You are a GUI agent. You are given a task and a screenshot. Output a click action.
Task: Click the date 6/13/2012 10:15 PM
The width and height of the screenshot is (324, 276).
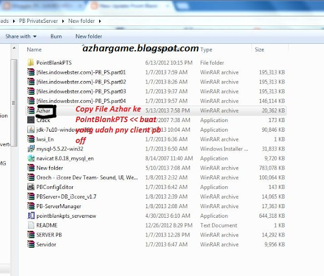click(x=169, y=63)
